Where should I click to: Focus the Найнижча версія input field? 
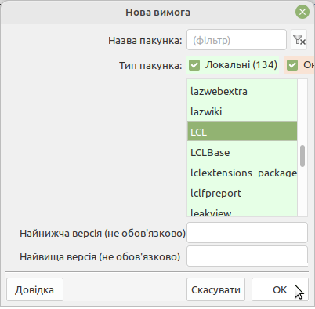tap(247, 233)
